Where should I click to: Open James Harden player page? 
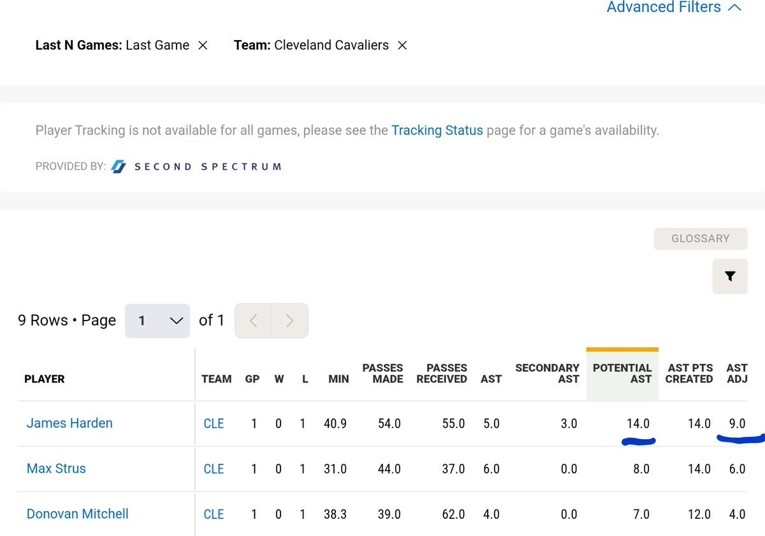pos(69,423)
